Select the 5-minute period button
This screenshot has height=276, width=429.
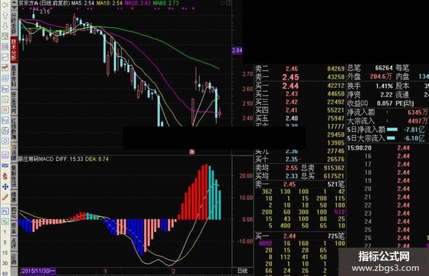[x=5, y=242]
